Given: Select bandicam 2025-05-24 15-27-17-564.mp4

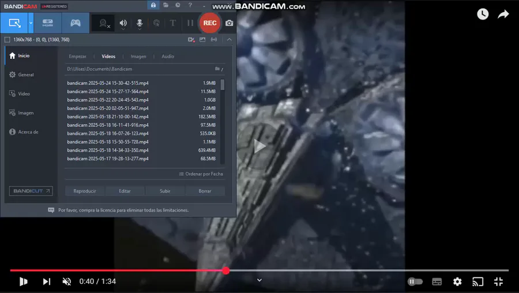Looking at the screenshot, I should click(x=142, y=92).
